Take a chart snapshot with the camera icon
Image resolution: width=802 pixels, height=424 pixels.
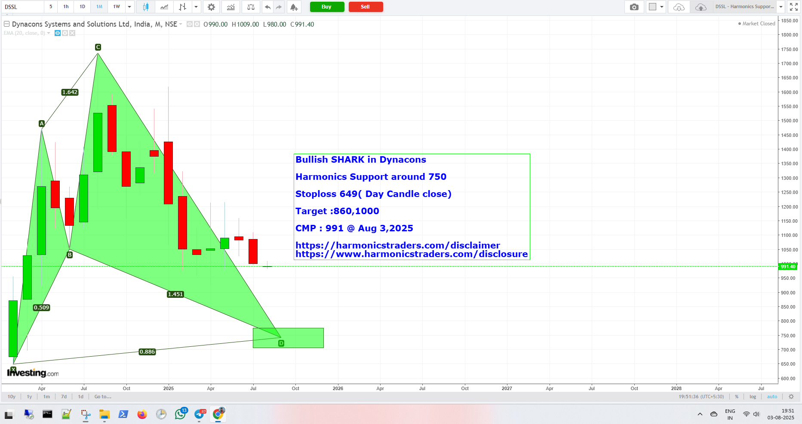point(634,7)
